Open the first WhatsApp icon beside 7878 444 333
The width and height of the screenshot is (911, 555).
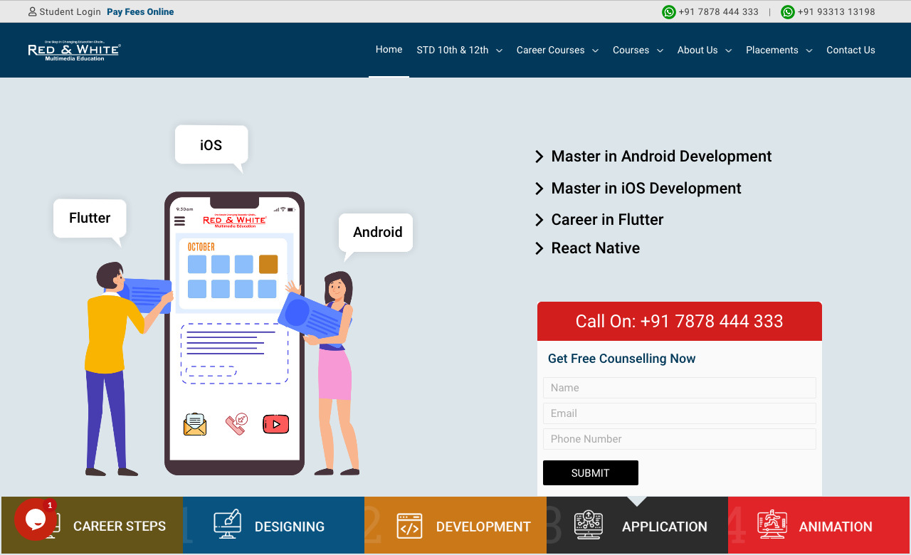(669, 12)
